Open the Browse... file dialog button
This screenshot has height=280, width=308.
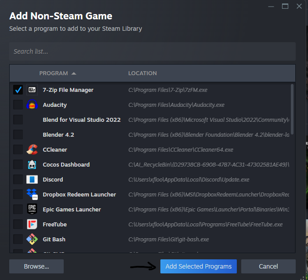point(36,266)
